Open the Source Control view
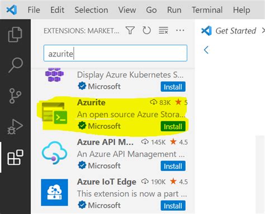The height and width of the screenshot is (214, 265). (15, 96)
